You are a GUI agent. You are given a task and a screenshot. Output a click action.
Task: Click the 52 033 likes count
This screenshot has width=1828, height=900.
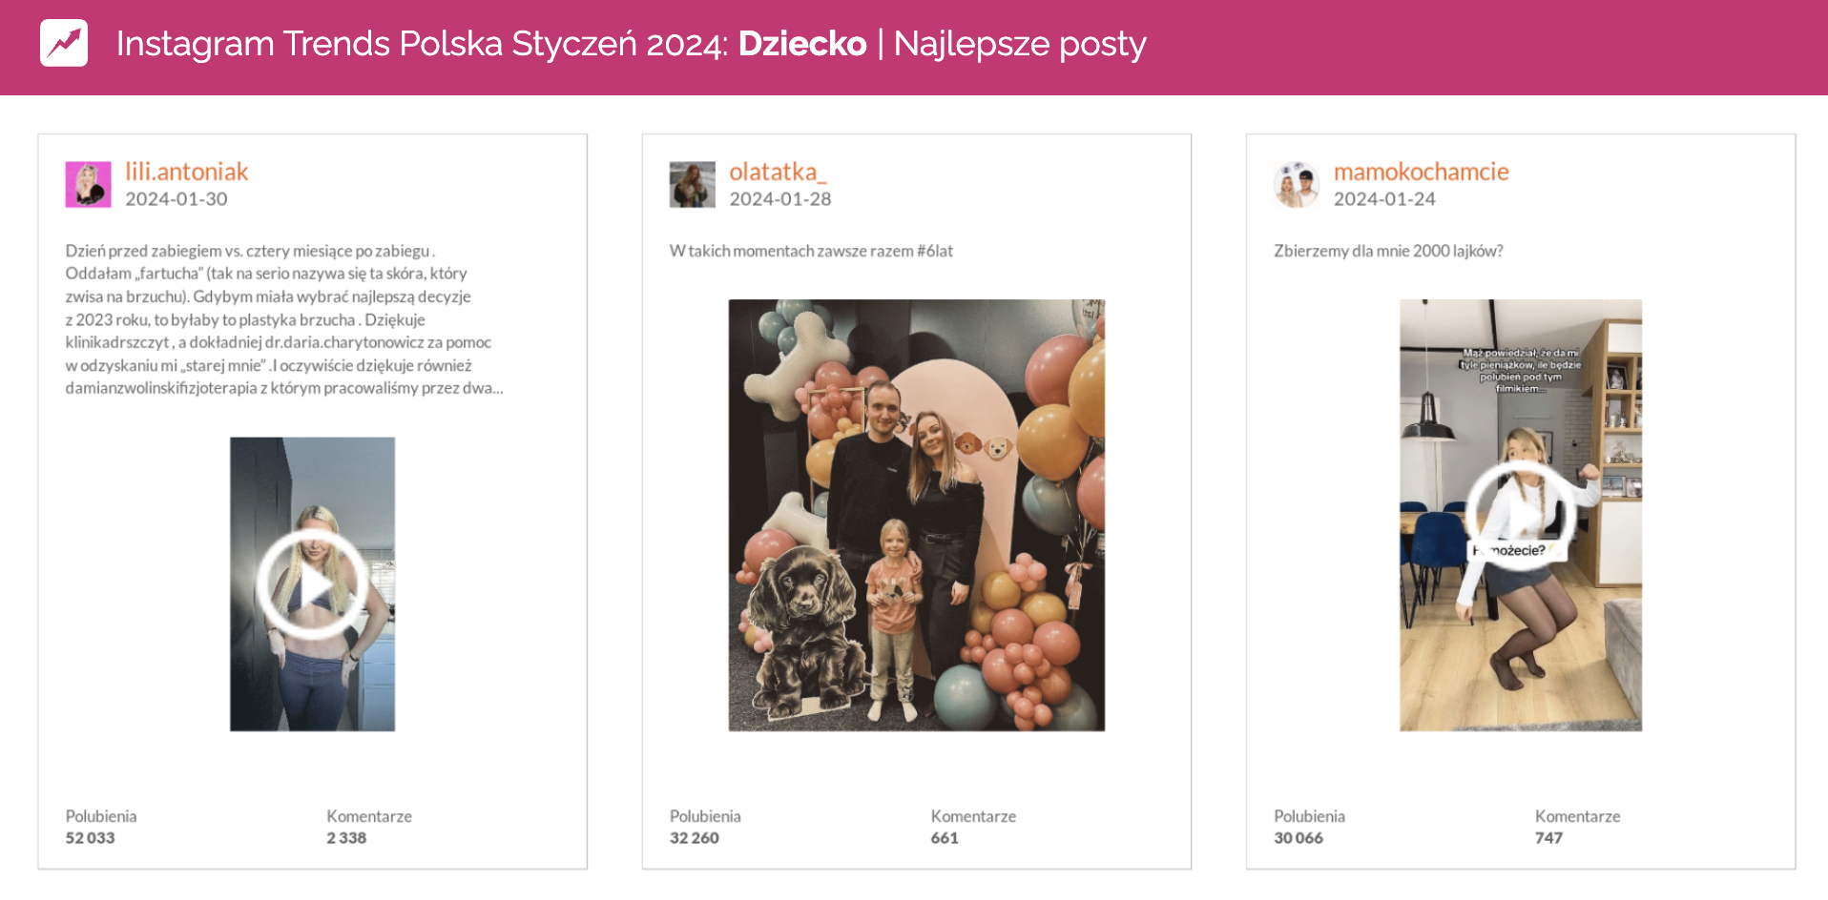(90, 838)
